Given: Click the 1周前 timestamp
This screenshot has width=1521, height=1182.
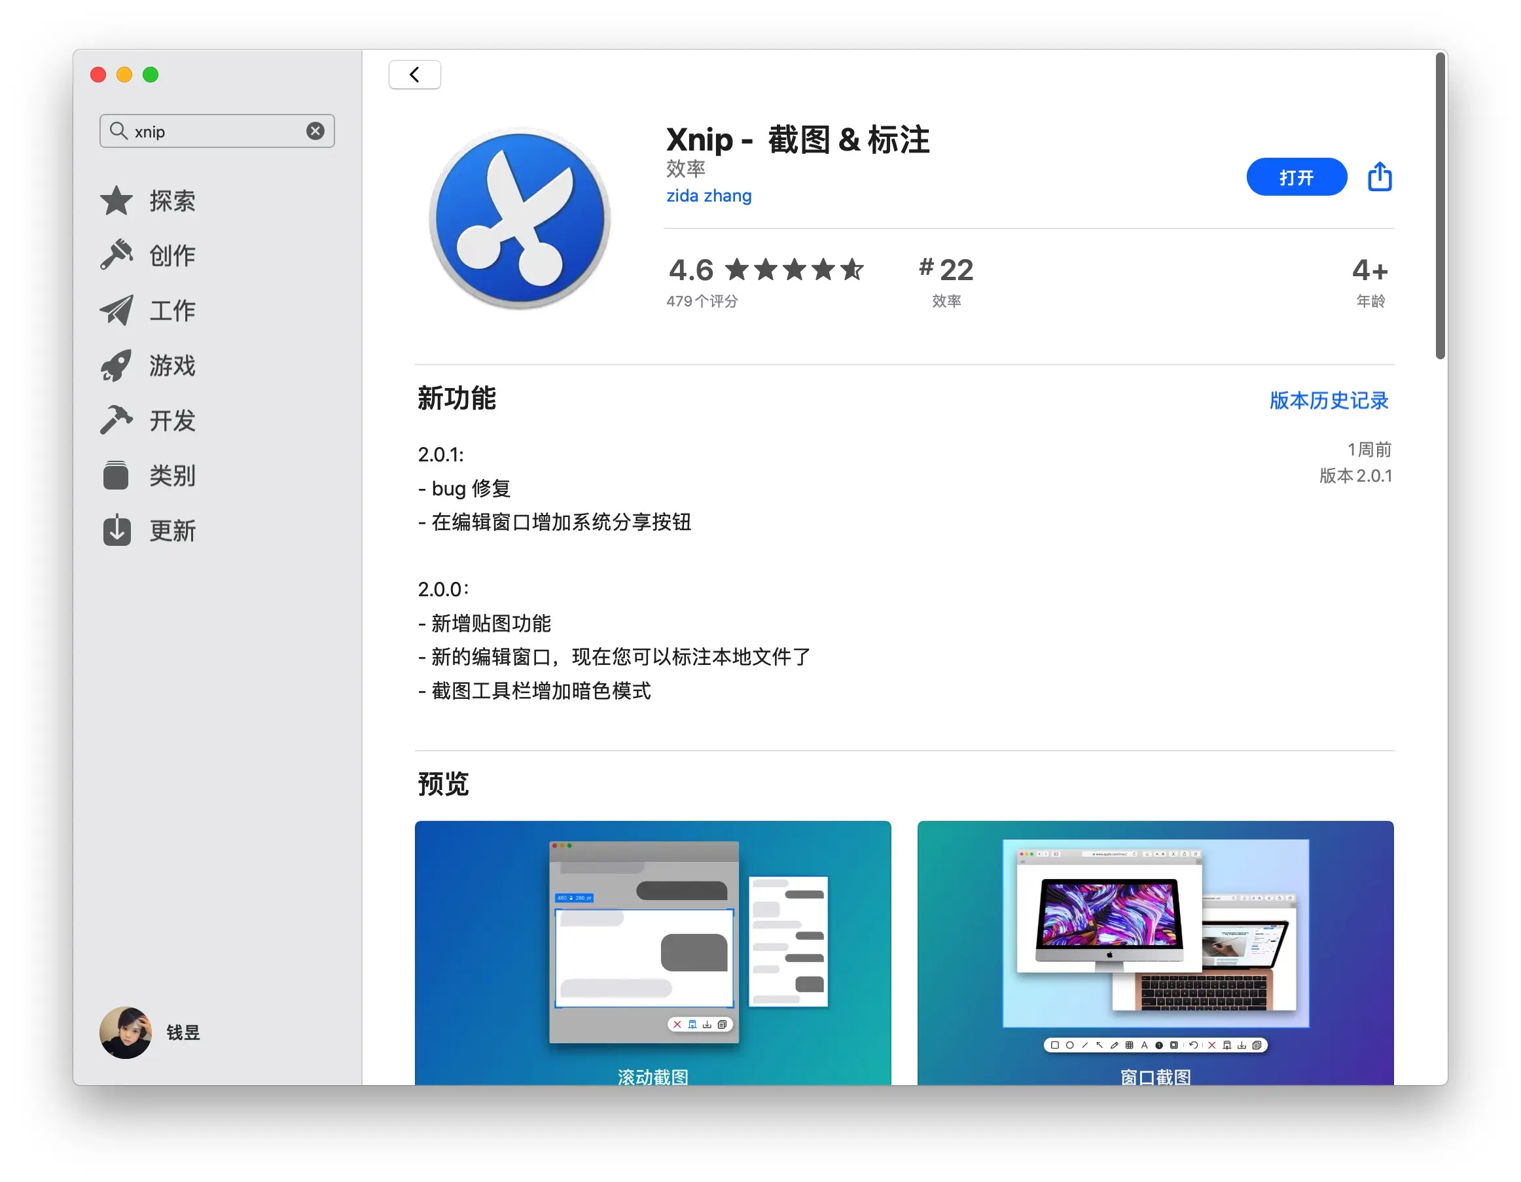Looking at the screenshot, I should tap(1369, 449).
